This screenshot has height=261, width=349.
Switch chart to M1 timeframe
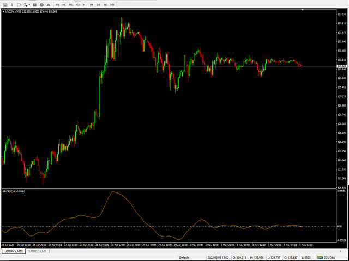coord(57,4)
